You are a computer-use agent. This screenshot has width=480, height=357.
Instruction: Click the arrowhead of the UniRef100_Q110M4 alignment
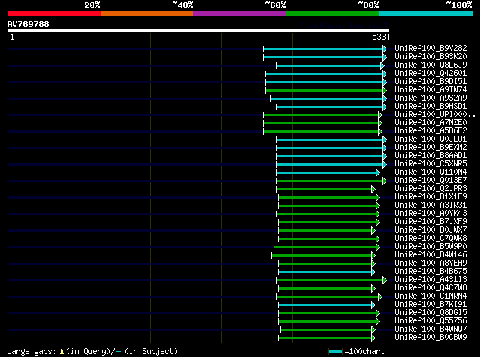pyautogui.click(x=378, y=173)
